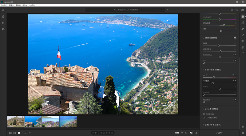The width and height of the screenshot is (246, 136).
Task: Expand the 粒子 disclosure arrow
Action: pos(236,61)
